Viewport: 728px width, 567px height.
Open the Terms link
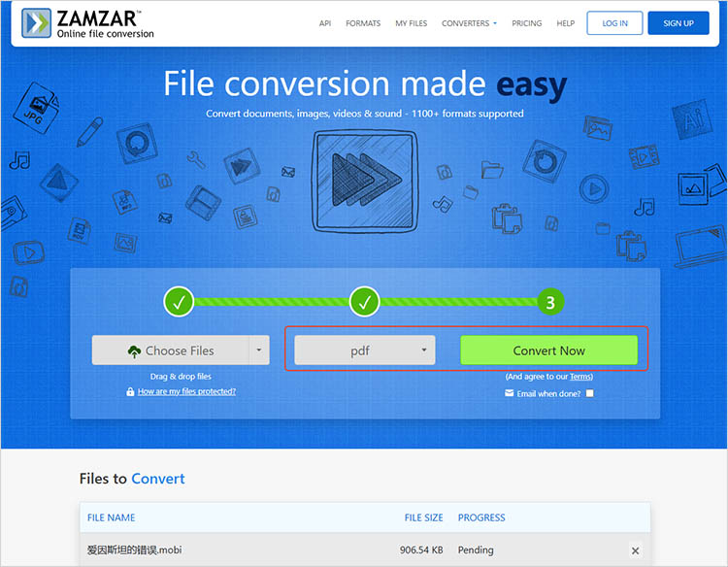click(580, 377)
